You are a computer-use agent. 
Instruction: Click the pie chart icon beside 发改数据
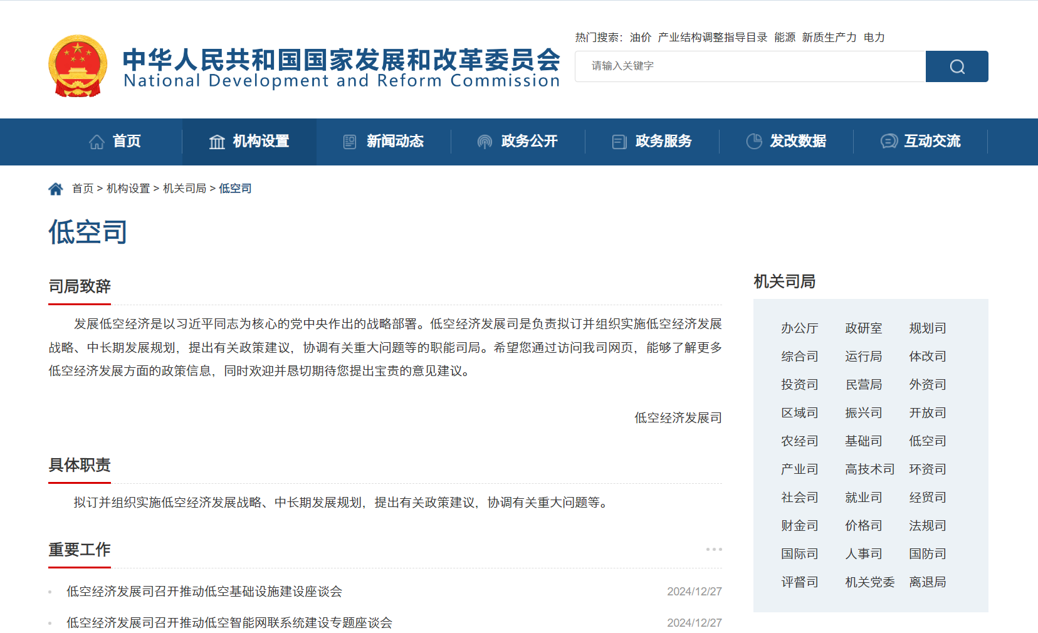(x=754, y=142)
